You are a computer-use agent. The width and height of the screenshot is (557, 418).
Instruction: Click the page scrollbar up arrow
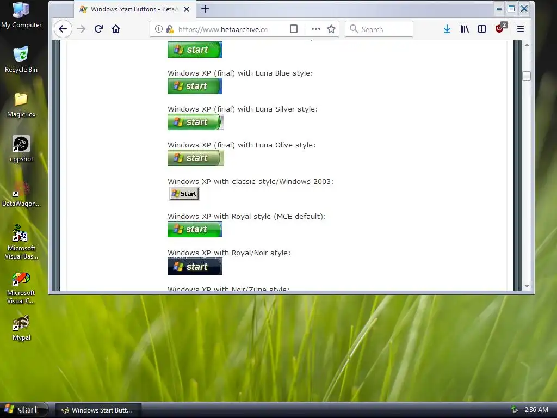[x=527, y=45]
